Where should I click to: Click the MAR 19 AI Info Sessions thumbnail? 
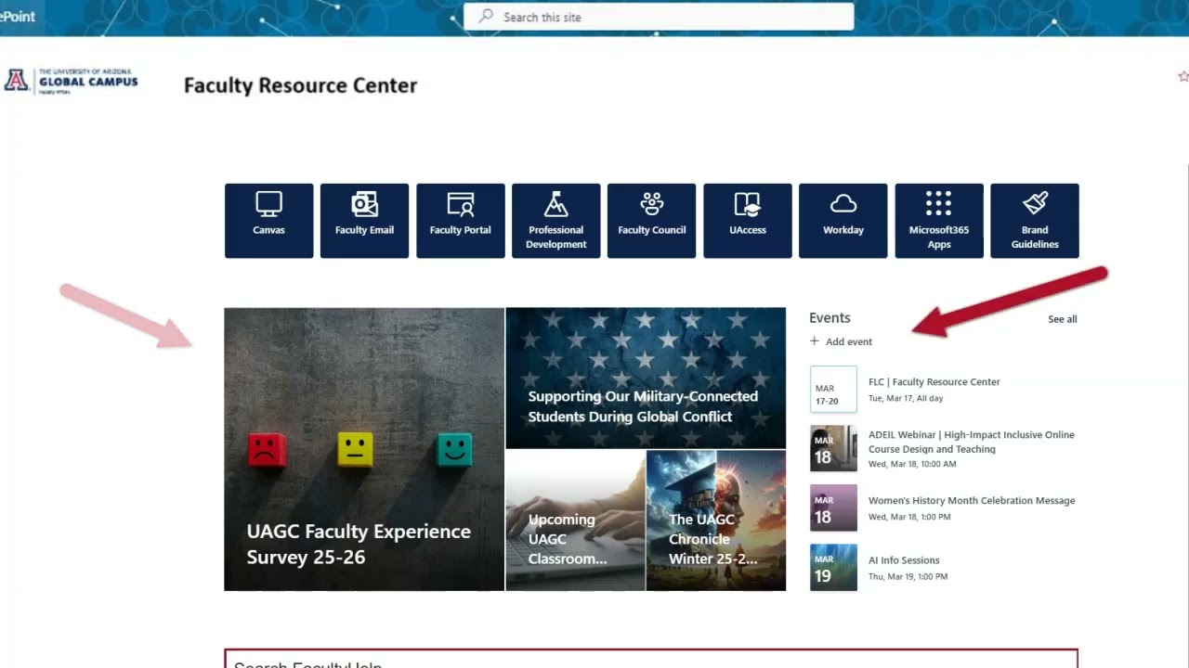pos(833,568)
